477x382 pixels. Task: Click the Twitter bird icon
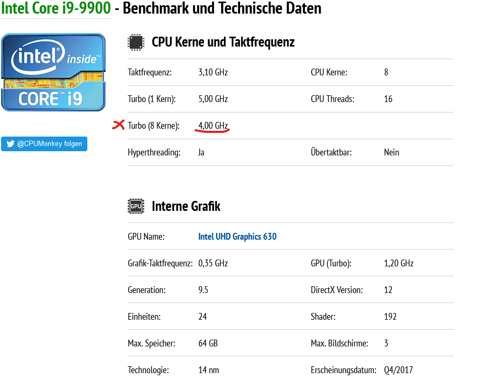[x=10, y=144]
